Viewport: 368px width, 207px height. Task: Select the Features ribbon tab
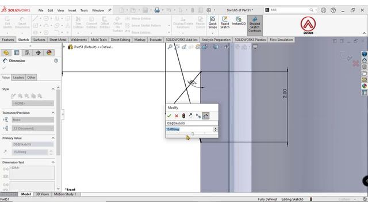(8, 40)
